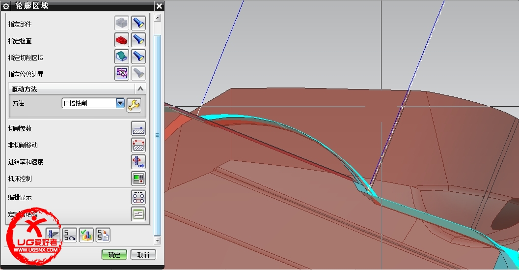Open Machine Control (机床控制) settings
Image resolution: width=519 pixels, height=270 pixels.
coord(138,179)
